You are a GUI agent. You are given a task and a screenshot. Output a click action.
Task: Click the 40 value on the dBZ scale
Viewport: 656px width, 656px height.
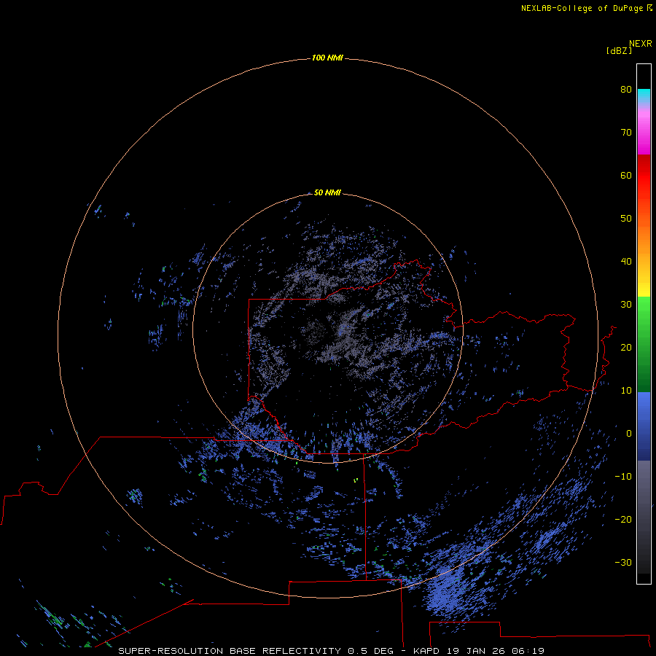click(x=626, y=262)
